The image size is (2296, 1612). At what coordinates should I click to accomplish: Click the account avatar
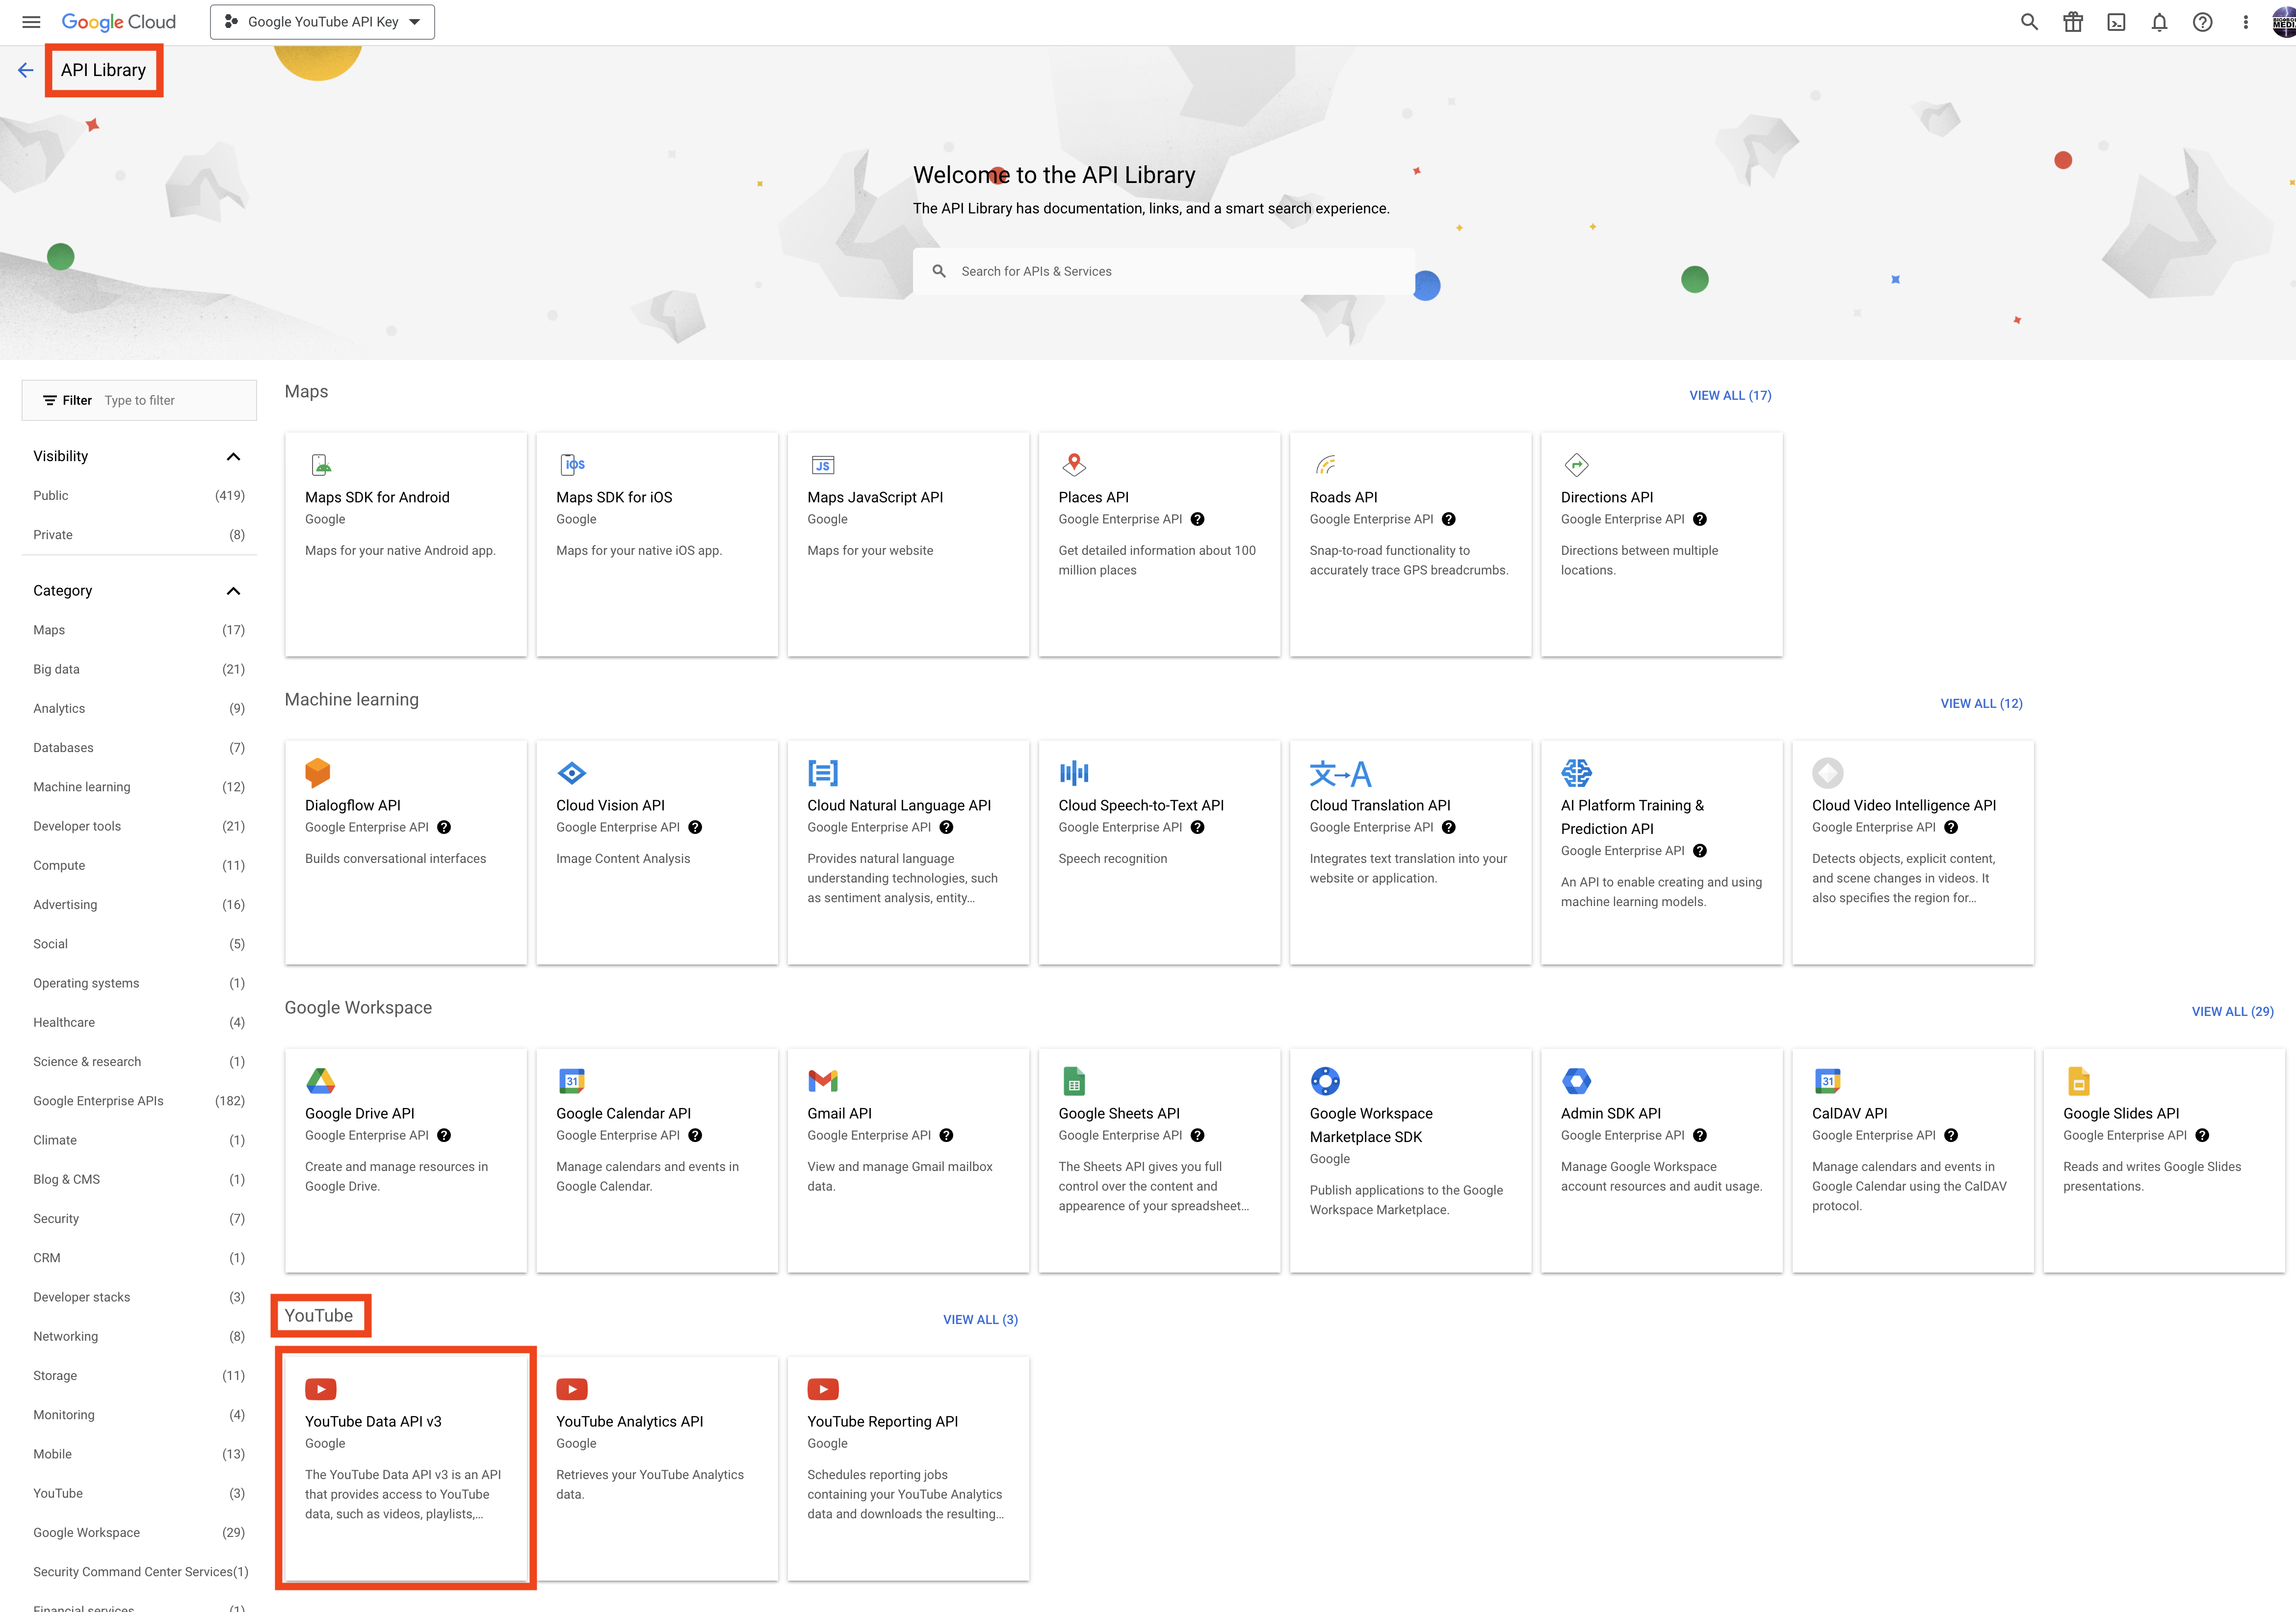[x=2284, y=22]
